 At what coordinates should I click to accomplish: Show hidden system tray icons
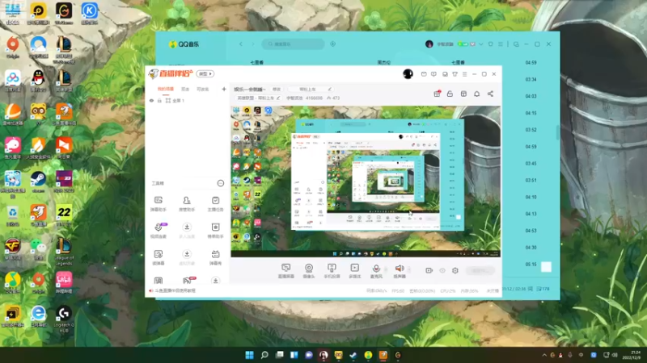[544, 355]
